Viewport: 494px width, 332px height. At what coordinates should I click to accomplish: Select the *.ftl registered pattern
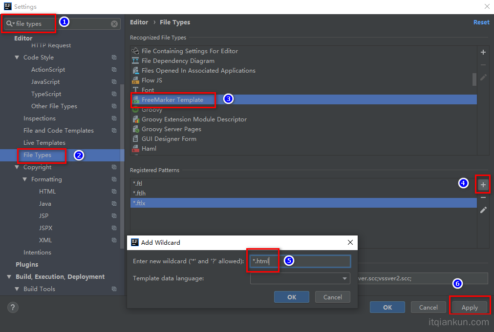[138, 184]
